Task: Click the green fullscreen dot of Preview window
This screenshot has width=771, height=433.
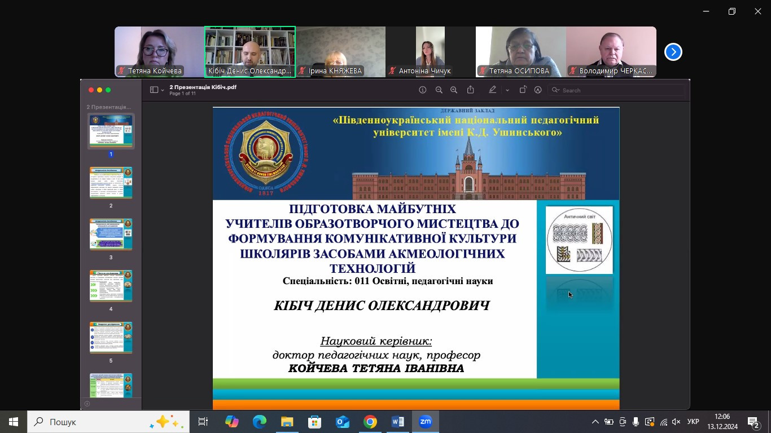Action: pos(108,90)
